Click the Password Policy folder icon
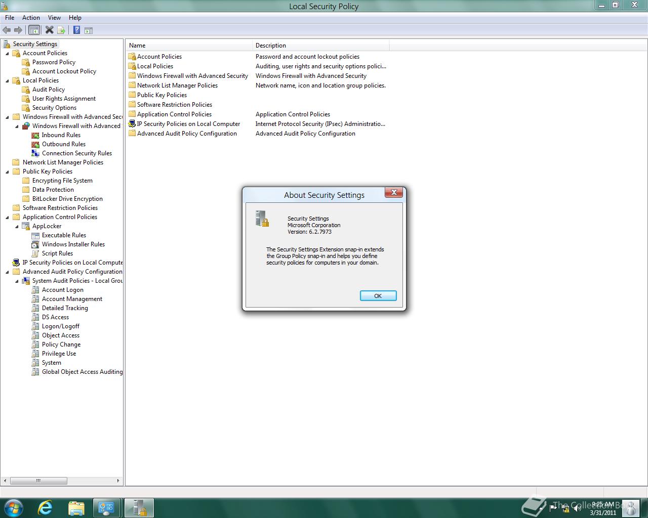 (x=26, y=62)
